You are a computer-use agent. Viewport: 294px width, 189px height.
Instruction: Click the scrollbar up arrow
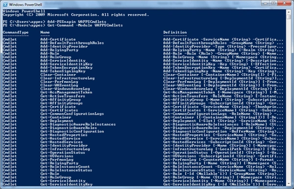[x=289, y=12]
